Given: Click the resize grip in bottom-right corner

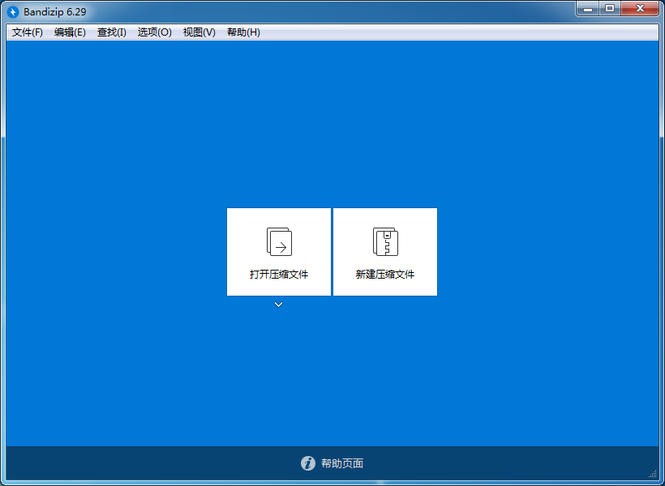Looking at the screenshot, I should click(653, 473).
